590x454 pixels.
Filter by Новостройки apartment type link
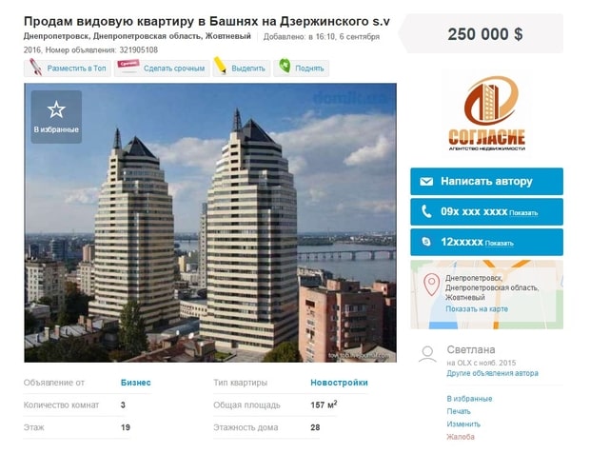[x=339, y=383]
